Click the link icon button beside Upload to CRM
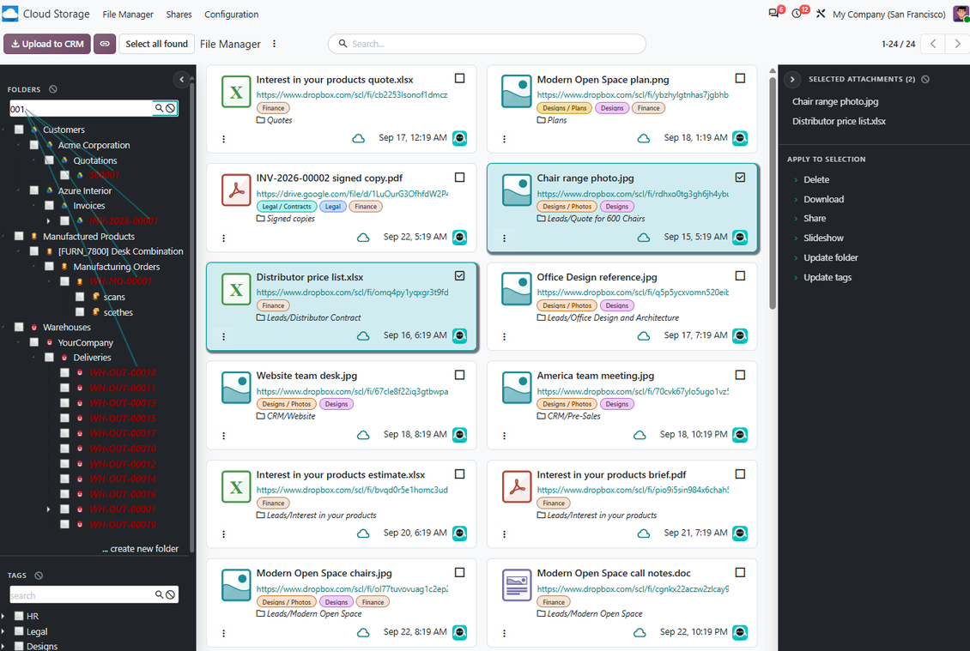The width and height of the screenshot is (970, 651). (x=105, y=44)
